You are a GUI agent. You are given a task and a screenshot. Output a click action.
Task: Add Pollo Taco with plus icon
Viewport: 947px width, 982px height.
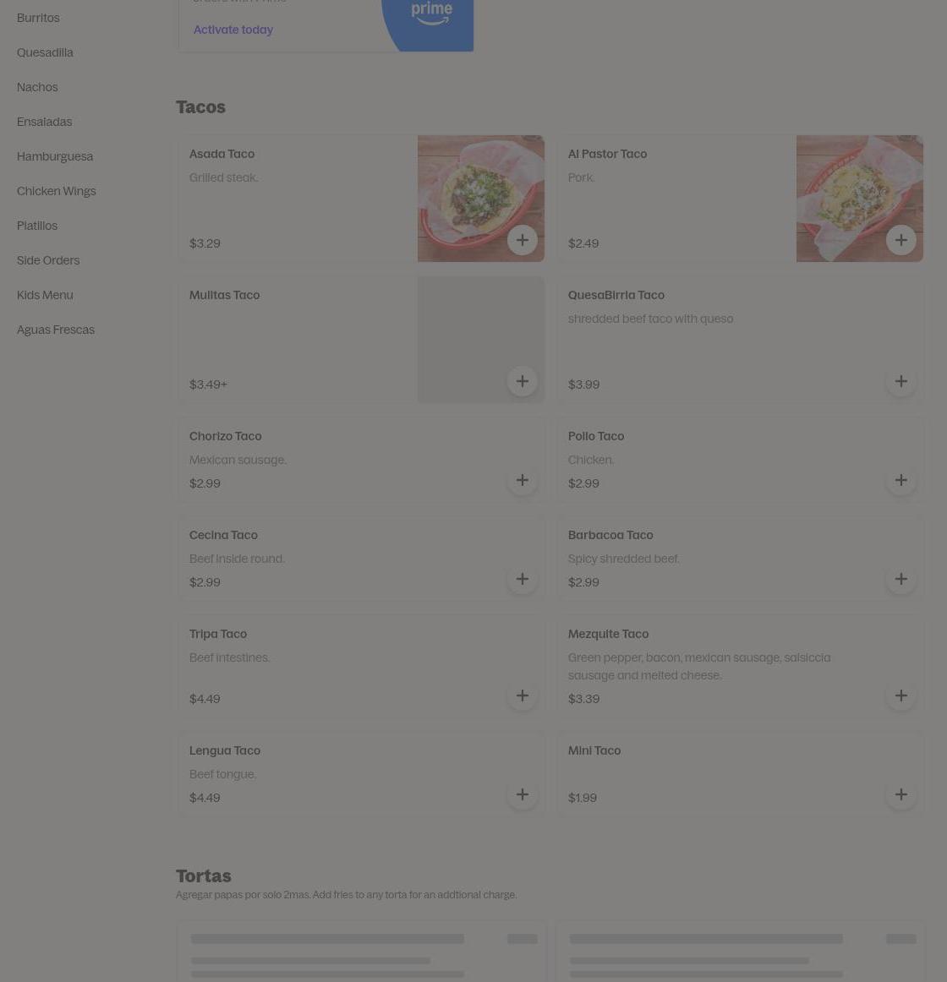[x=900, y=480]
